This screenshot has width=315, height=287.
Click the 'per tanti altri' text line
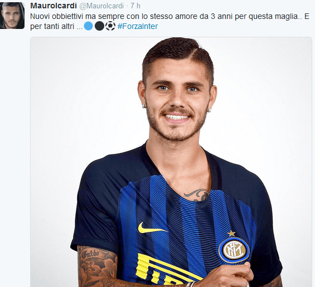click(x=56, y=26)
